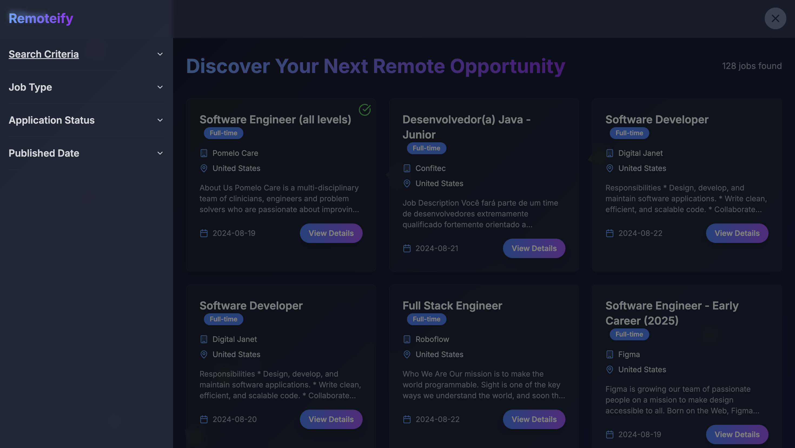This screenshot has width=795, height=448.
Task: Click the Remoteify logo
Action: [41, 18]
